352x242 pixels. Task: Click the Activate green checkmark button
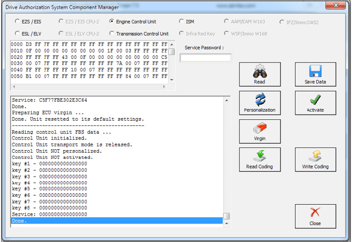tap(315, 103)
